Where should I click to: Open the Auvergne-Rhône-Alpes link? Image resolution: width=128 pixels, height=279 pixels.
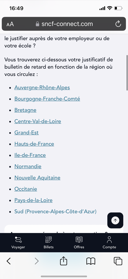tap(42, 88)
